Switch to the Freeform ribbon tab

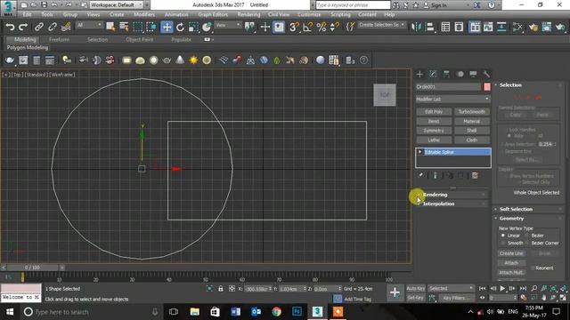(x=60, y=39)
